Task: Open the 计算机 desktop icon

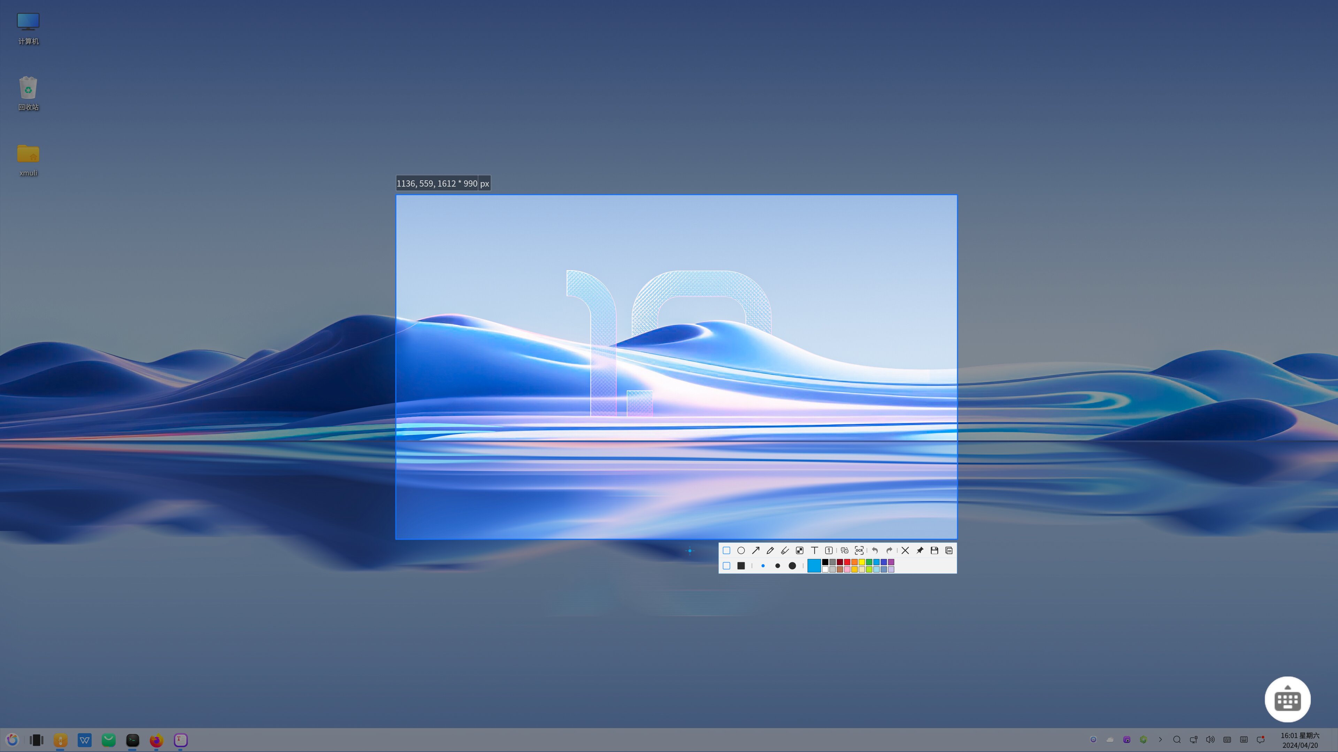Action: (x=28, y=28)
